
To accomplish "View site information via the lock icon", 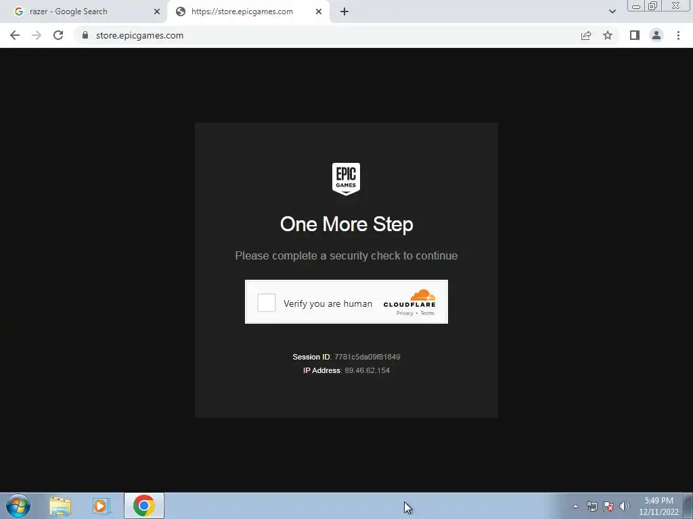I will [85, 35].
